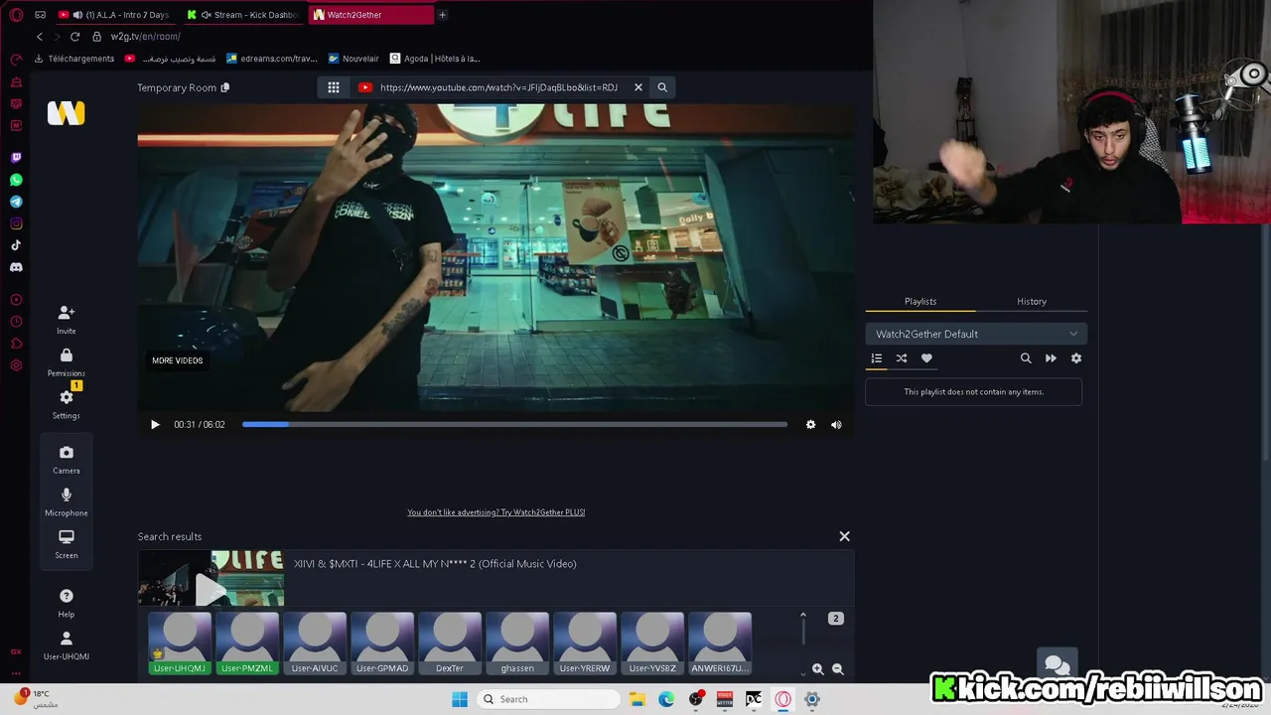Toggle the Camera on in Watch2Gether

coord(67,459)
